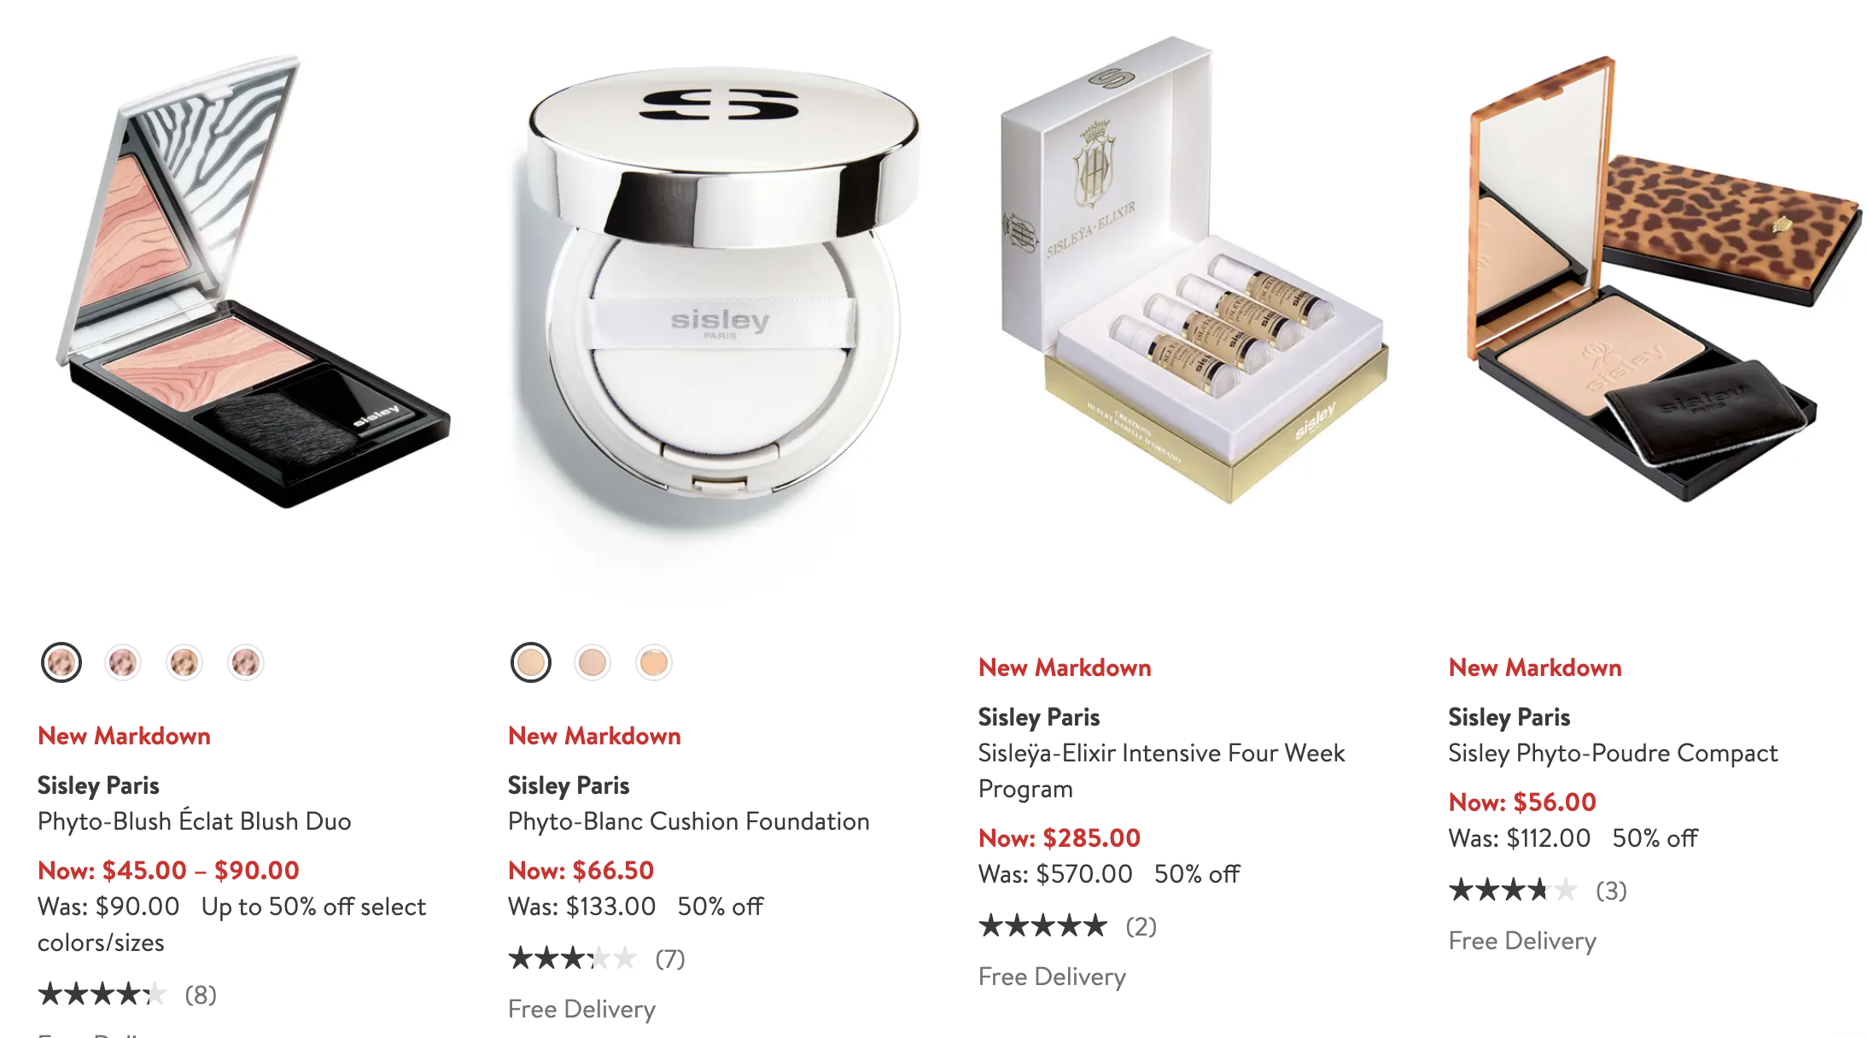Open Sisleÿa-Elixir Intensive Four Week Program link
Viewport: 1868px width, 1038px height.
pyautogui.click(x=1161, y=771)
